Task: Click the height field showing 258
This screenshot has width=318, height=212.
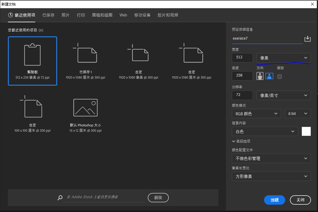Action: click(242, 76)
